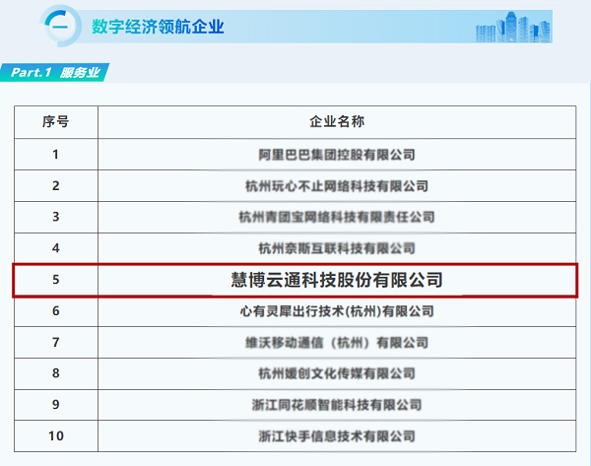Click row number 1 cell
The height and width of the screenshot is (466, 591).
(56, 155)
